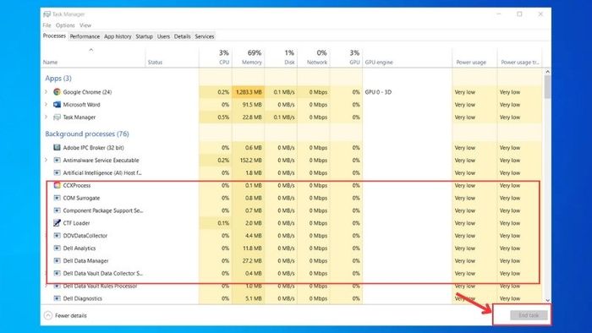Open the Options menu
Image resolution: width=592 pixels, height=333 pixels.
pos(65,25)
